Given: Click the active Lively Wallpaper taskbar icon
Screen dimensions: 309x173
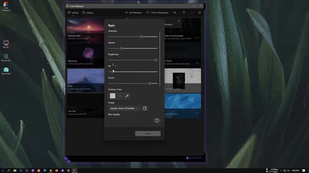Looking at the screenshot, I should tap(74, 171).
